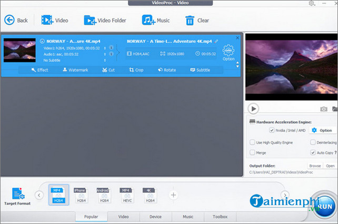The height and width of the screenshot is (224, 338).
Task: Switch to Video tab
Action: click(x=124, y=217)
